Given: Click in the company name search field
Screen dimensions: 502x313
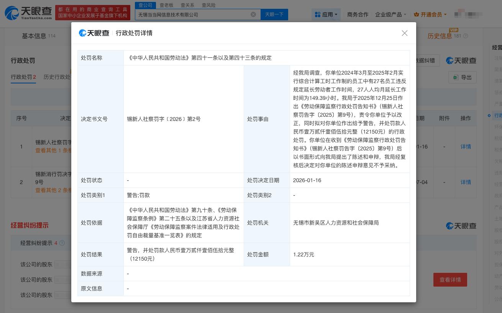Looking at the screenshot, I should [192, 15].
